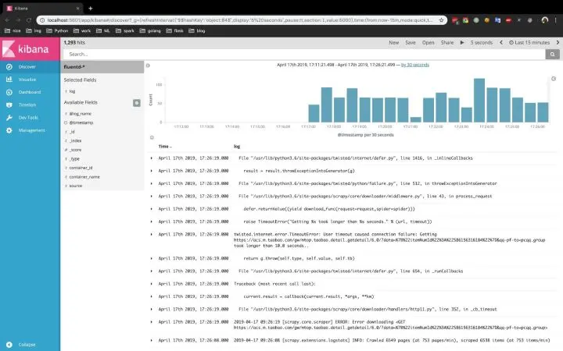
Task: Expand the twisted.internet.error.TimeoutError log row
Action: tap(151, 234)
